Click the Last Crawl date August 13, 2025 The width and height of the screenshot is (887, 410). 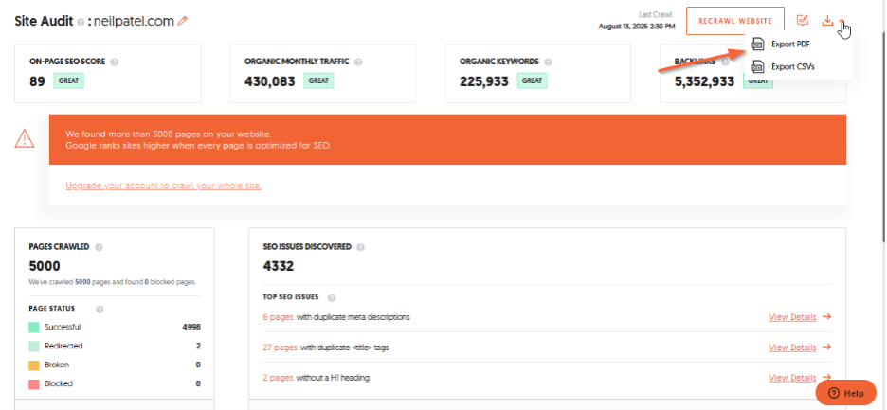pyautogui.click(x=637, y=26)
